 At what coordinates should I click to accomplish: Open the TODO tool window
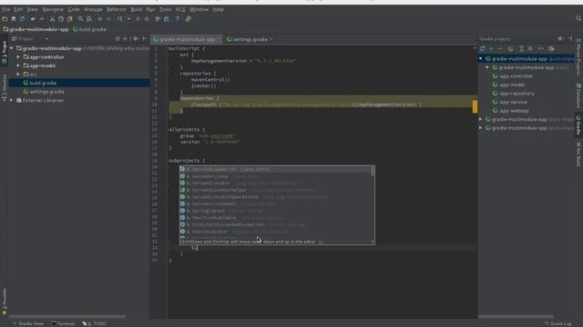tap(95, 323)
